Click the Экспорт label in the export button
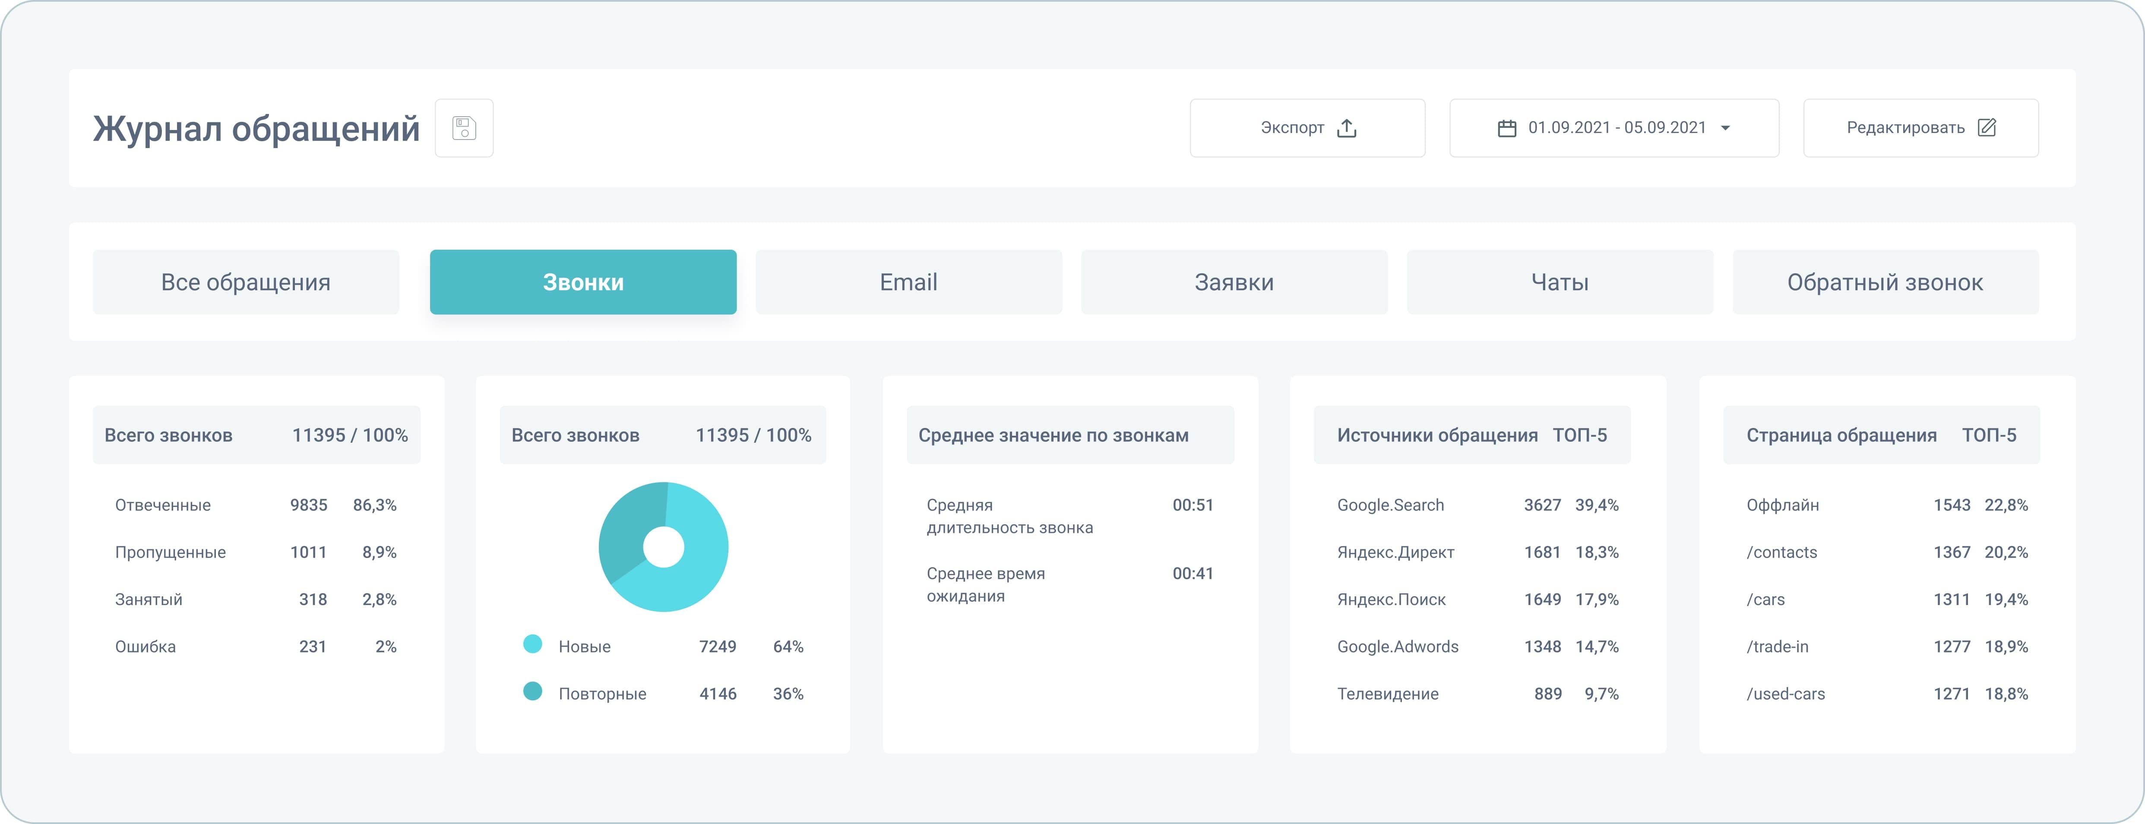Image resolution: width=2145 pixels, height=824 pixels. pos(1291,127)
